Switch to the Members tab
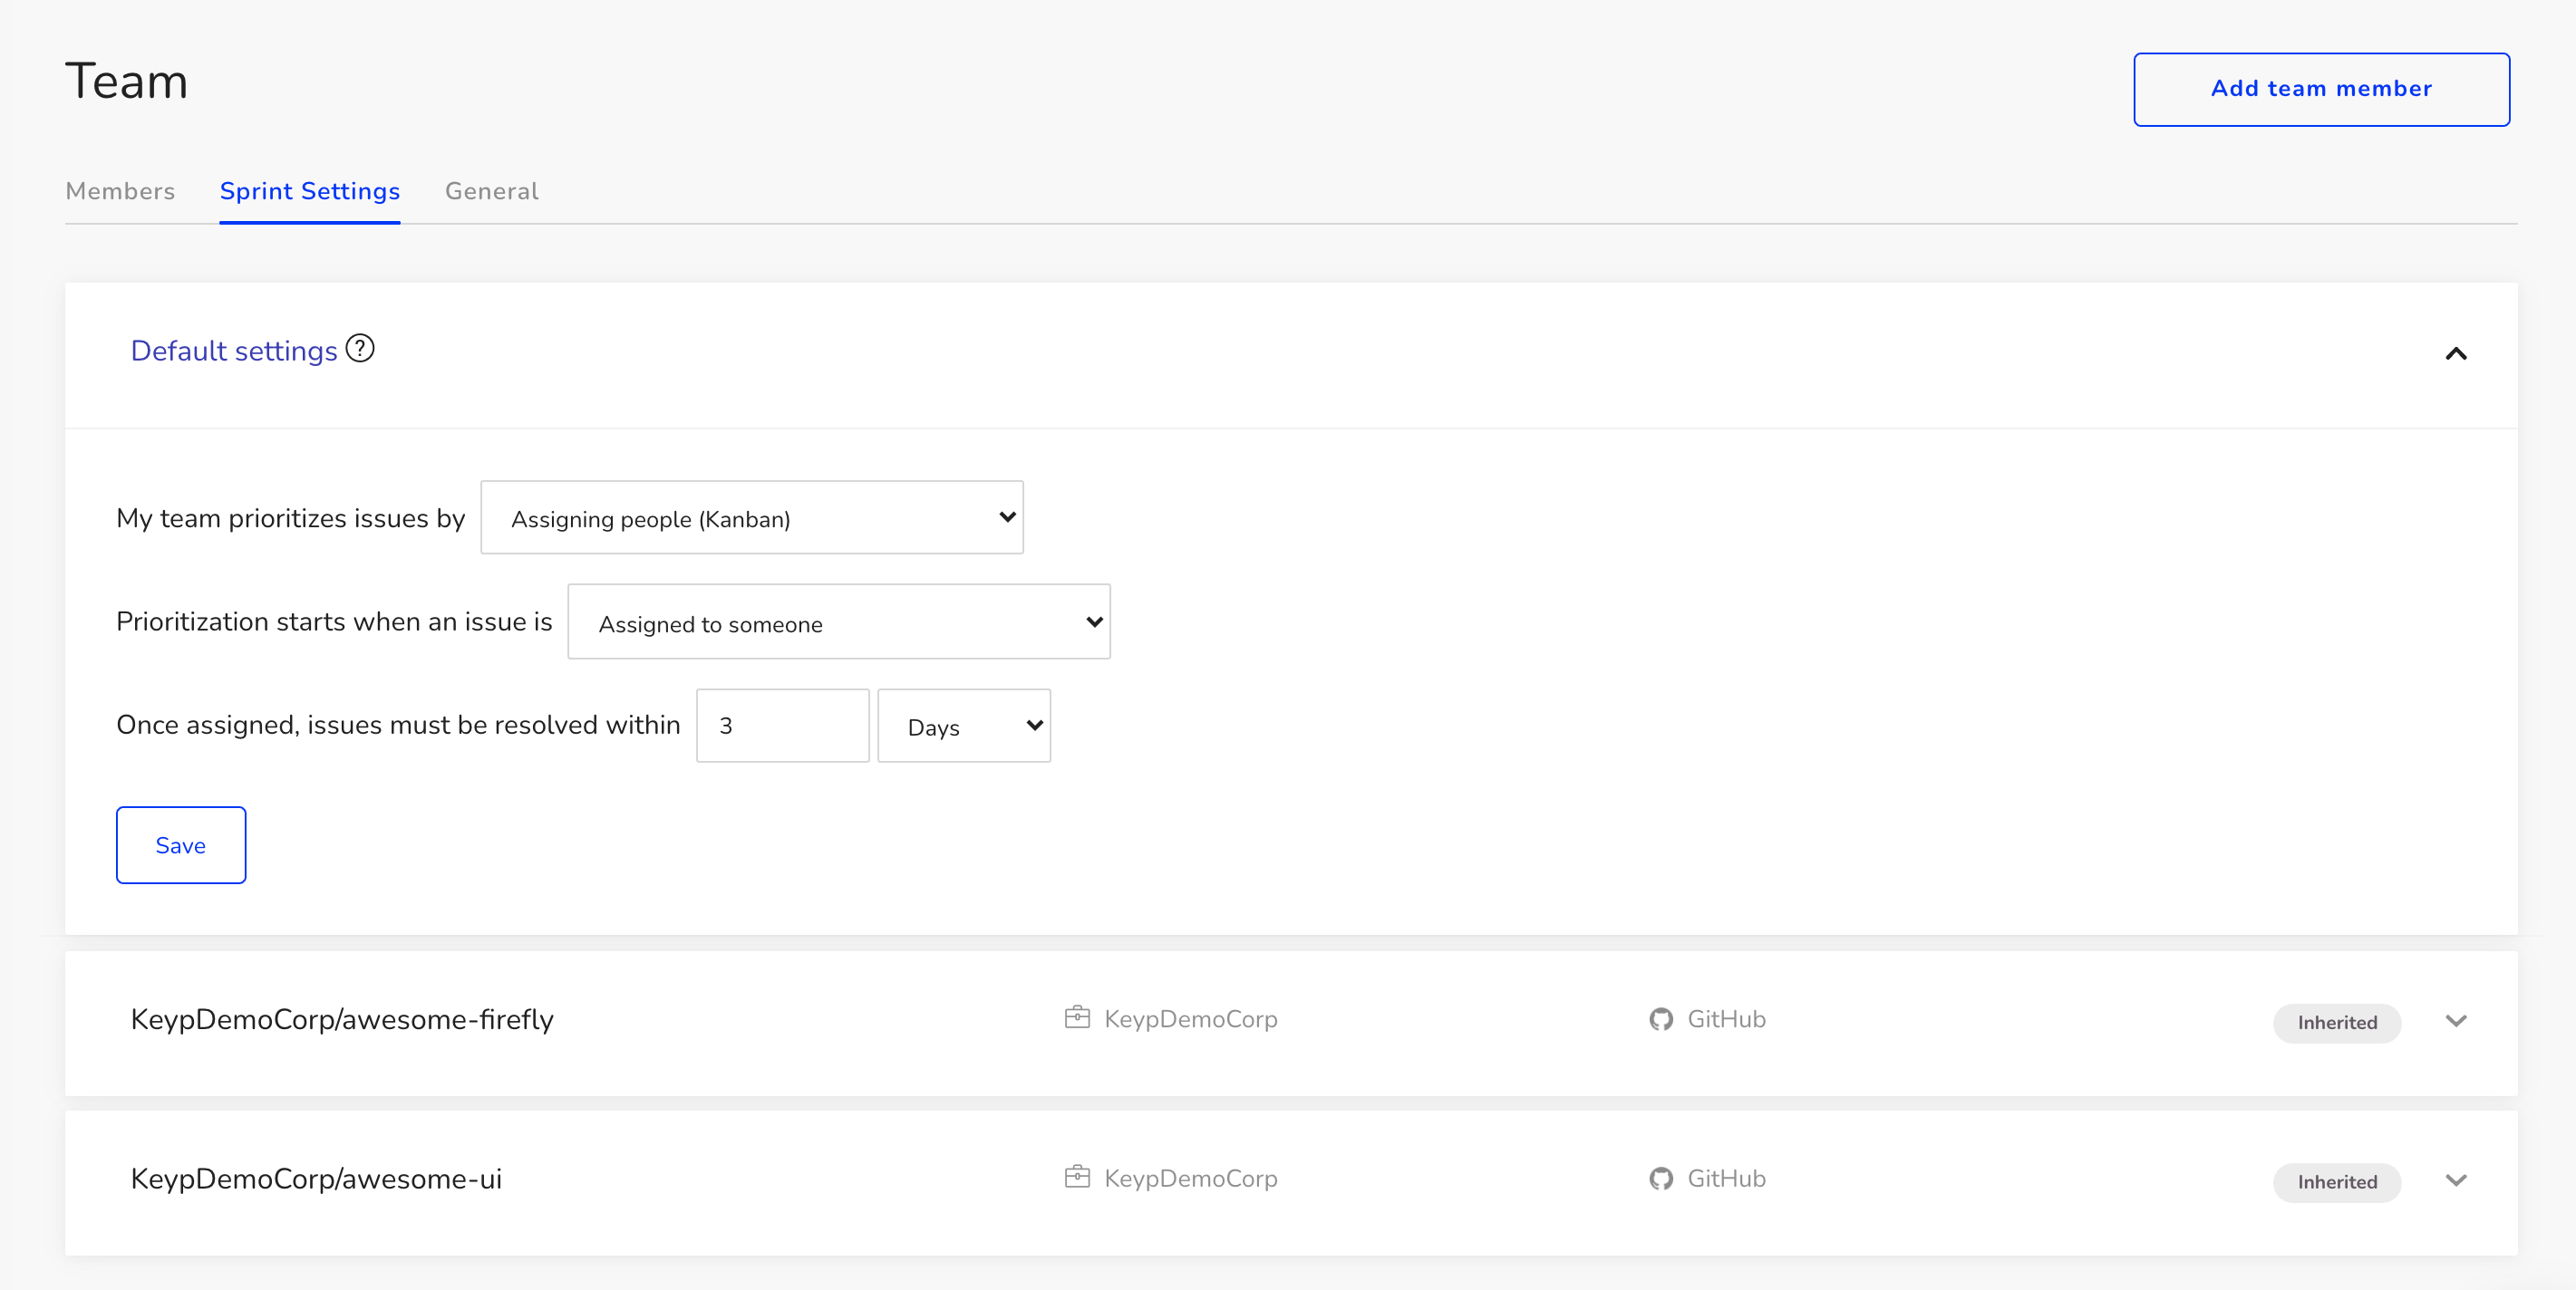This screenshot has height=1290, width=2576. point(120,191)
